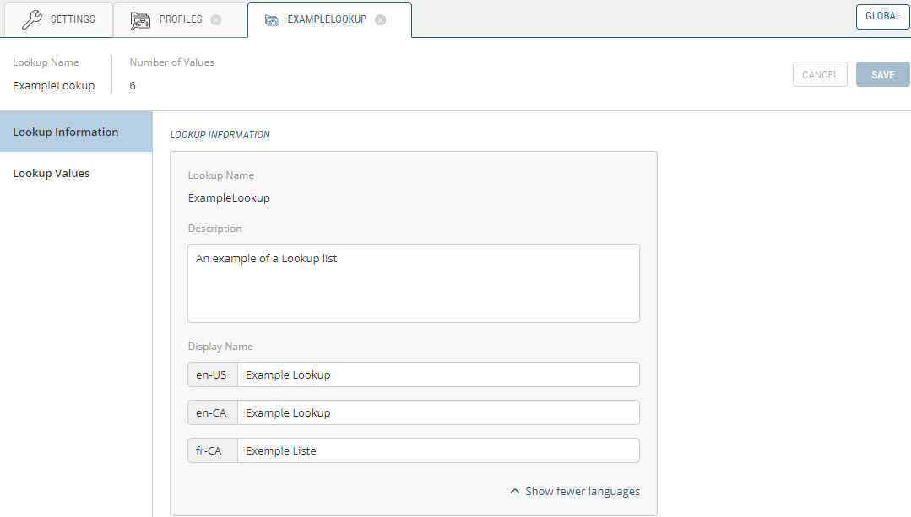Click the wrench icon in the Settings tab
Image resolution: width=911 pixels, height=517 pixels.
click(31, 19)
